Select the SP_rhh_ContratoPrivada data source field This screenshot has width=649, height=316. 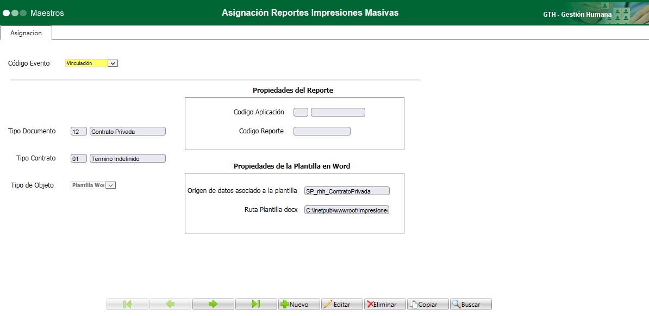tap(347, 191)
